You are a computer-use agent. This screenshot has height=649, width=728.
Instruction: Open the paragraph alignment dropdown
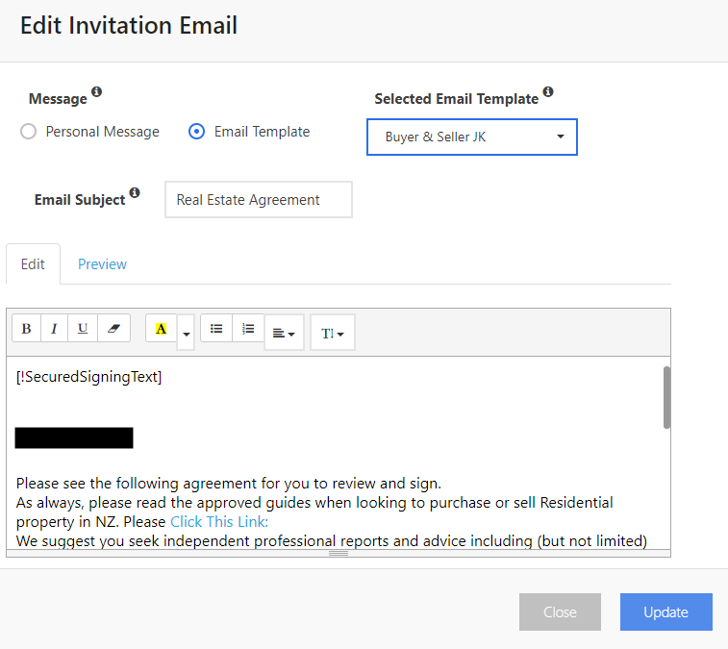284,333
